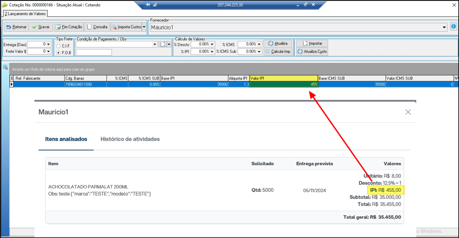Click the Entrega (Dias) value field

[x=37, y=44]
